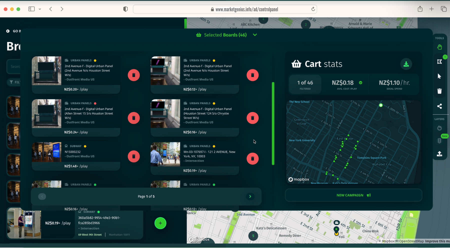Click the trash tool in Tools panel
The width and height of the screenshot is (450, 250).
pos(439,91)
